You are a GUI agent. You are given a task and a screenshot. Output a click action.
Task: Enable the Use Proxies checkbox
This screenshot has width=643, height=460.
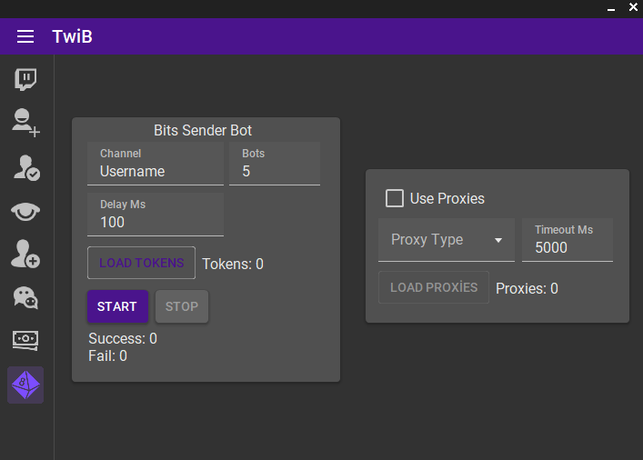pos(395,198)
